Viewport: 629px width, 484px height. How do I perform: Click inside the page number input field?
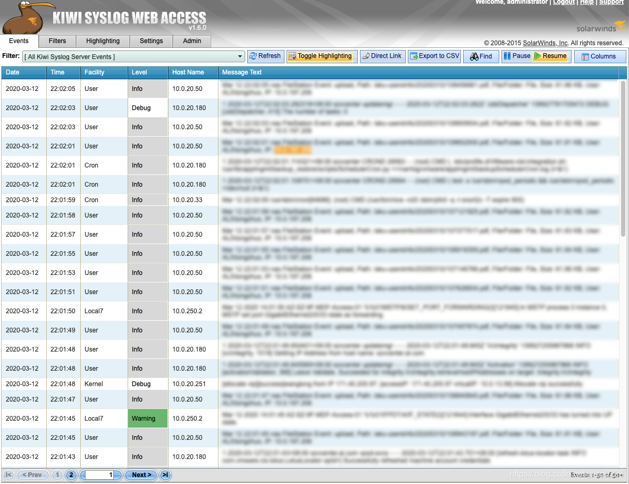tap(100, 475)
